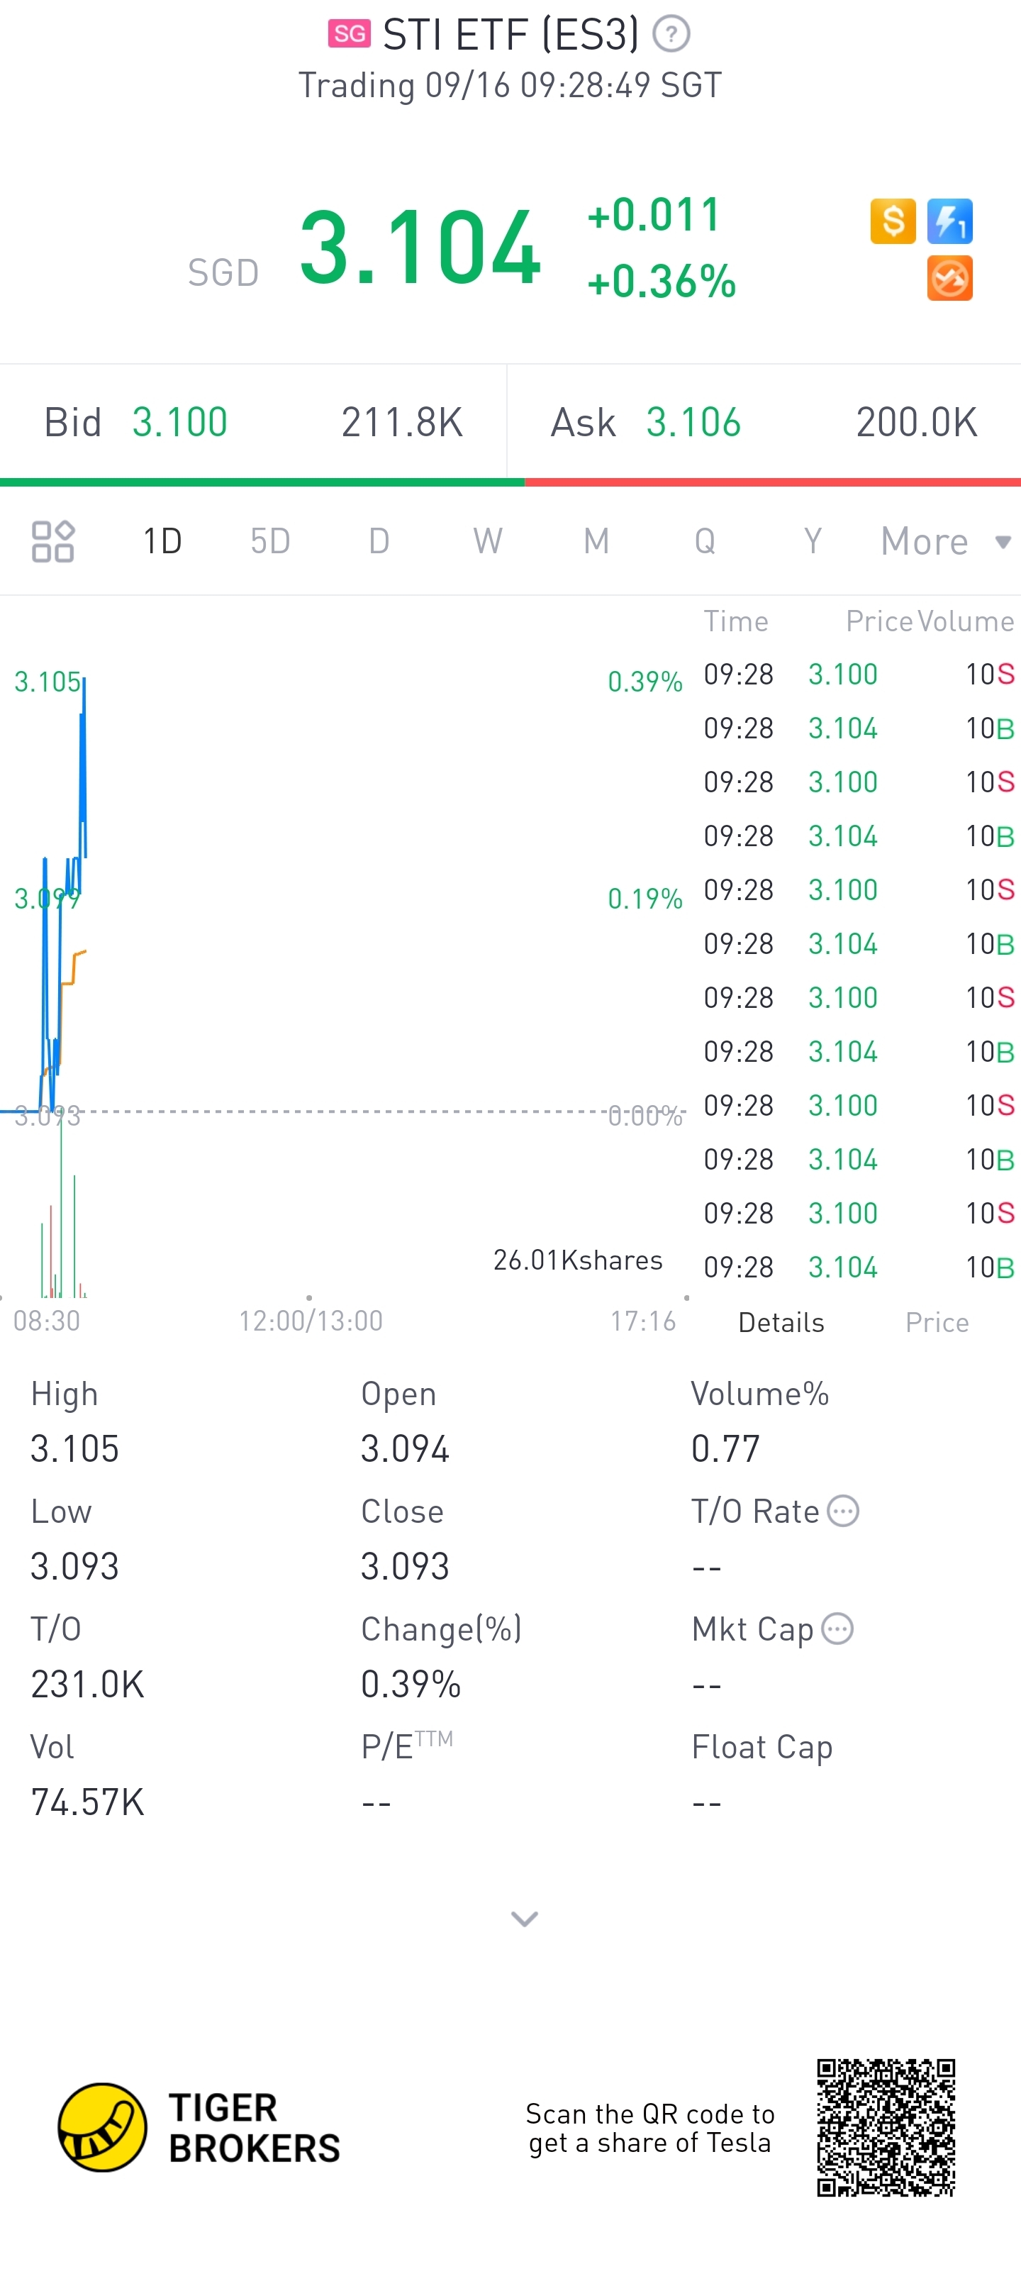Open the chart layout grid icon
Screen dimensions: 1021x2291
(x=52, y=540)
